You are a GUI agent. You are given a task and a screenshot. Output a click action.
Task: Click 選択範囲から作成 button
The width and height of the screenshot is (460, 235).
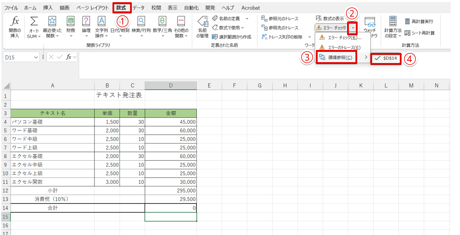coord(232,37)
